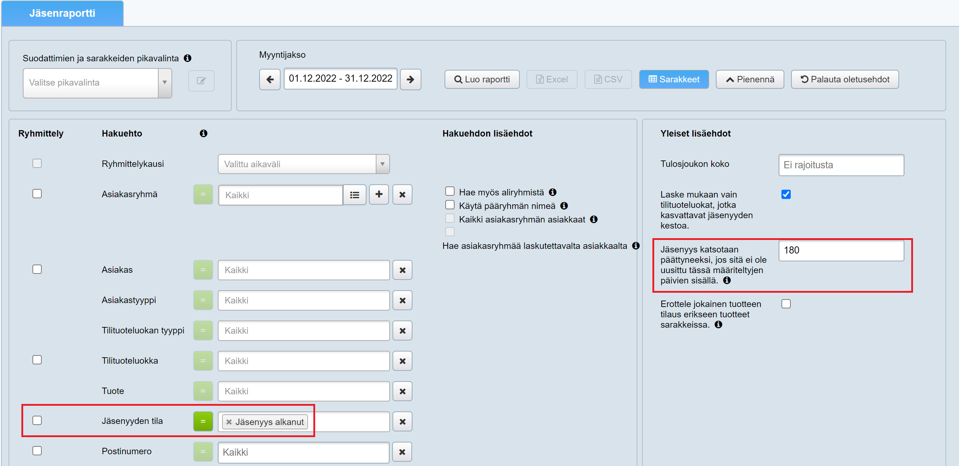959x466 pixels.
Task: Click plus icon next to Asiakasryhmä
Action: point(379,194)
